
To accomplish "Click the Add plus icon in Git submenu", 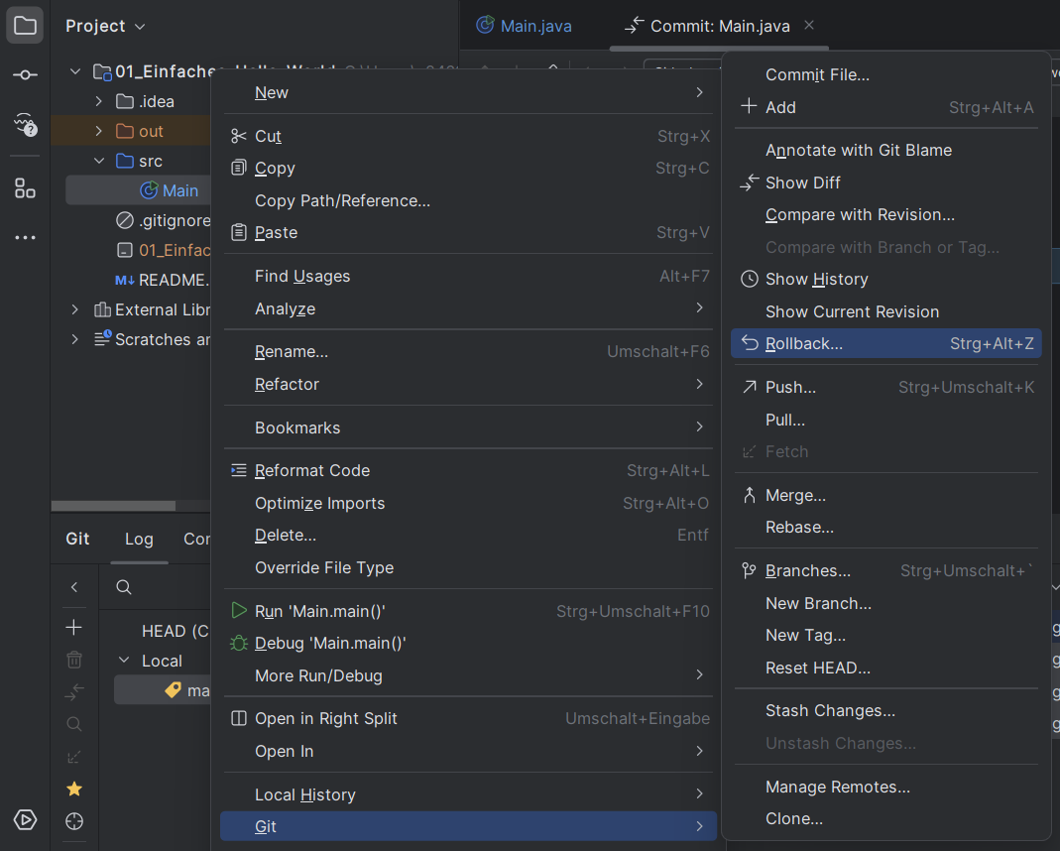I will click(x=749, y=107).
